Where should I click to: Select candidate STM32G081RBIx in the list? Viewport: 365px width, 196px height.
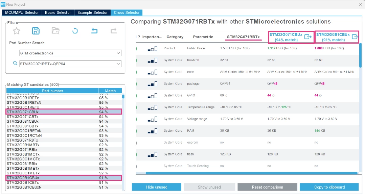coord(64,164)
